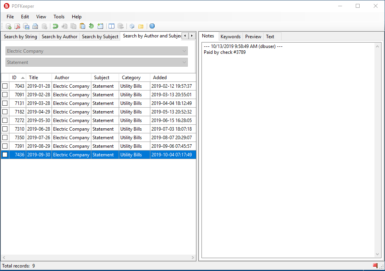Click the red flag icon in status bar
Viewport: 385px width, 271px height.
point(375,266)
